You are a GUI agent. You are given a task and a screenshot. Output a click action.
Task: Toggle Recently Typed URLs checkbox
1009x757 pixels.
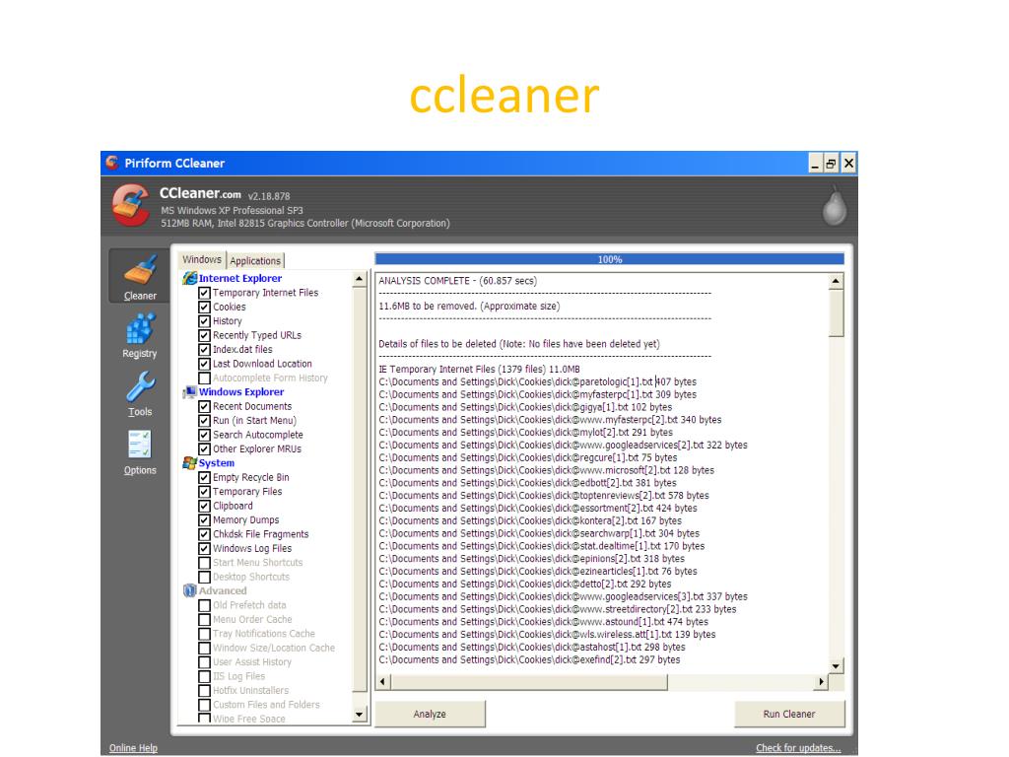click(x=204, y=335)
